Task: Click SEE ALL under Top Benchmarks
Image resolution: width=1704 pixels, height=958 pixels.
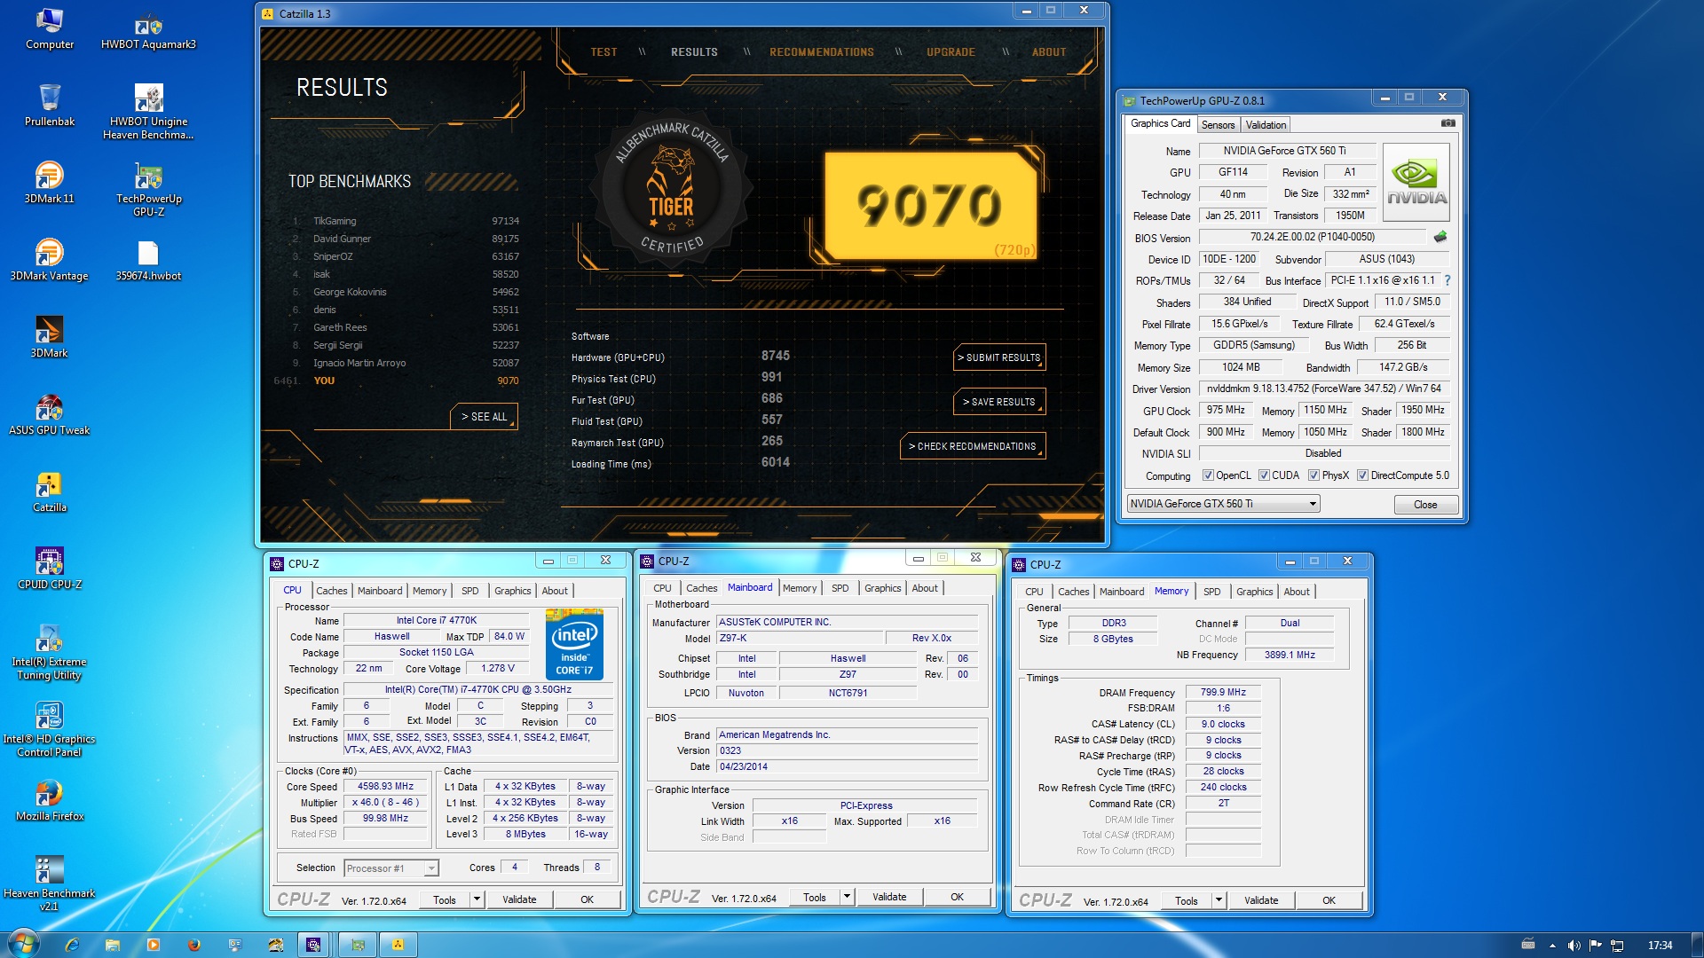Action: (485, 417)
